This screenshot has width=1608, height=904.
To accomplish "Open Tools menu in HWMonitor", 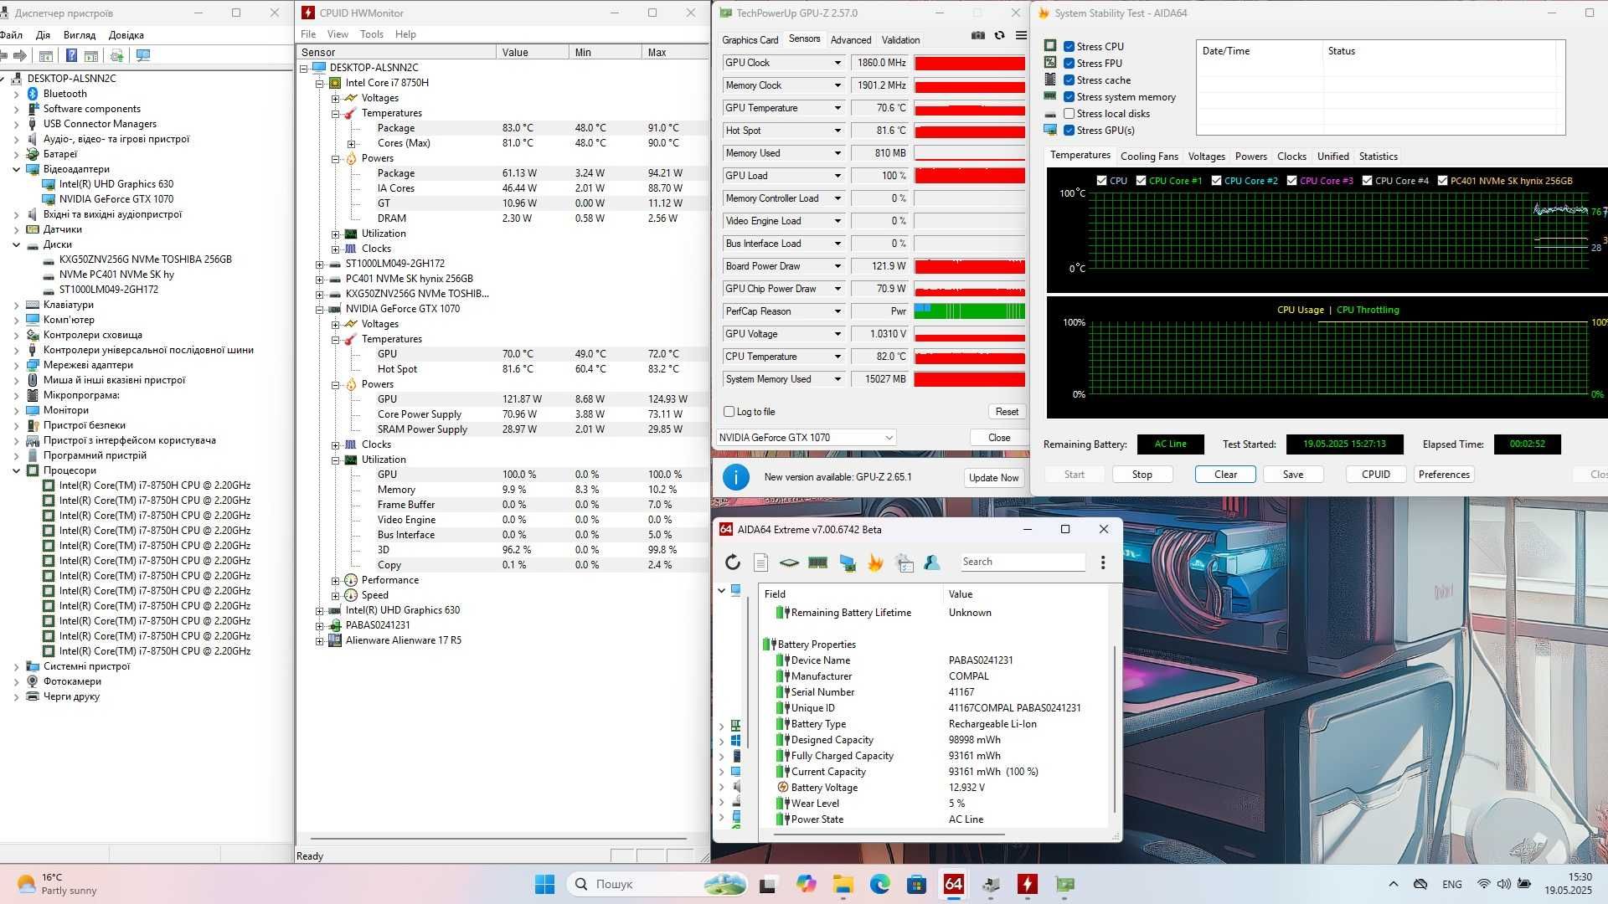I will coord(371,34).
